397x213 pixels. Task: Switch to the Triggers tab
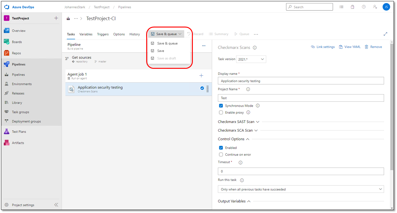(103, 34)
